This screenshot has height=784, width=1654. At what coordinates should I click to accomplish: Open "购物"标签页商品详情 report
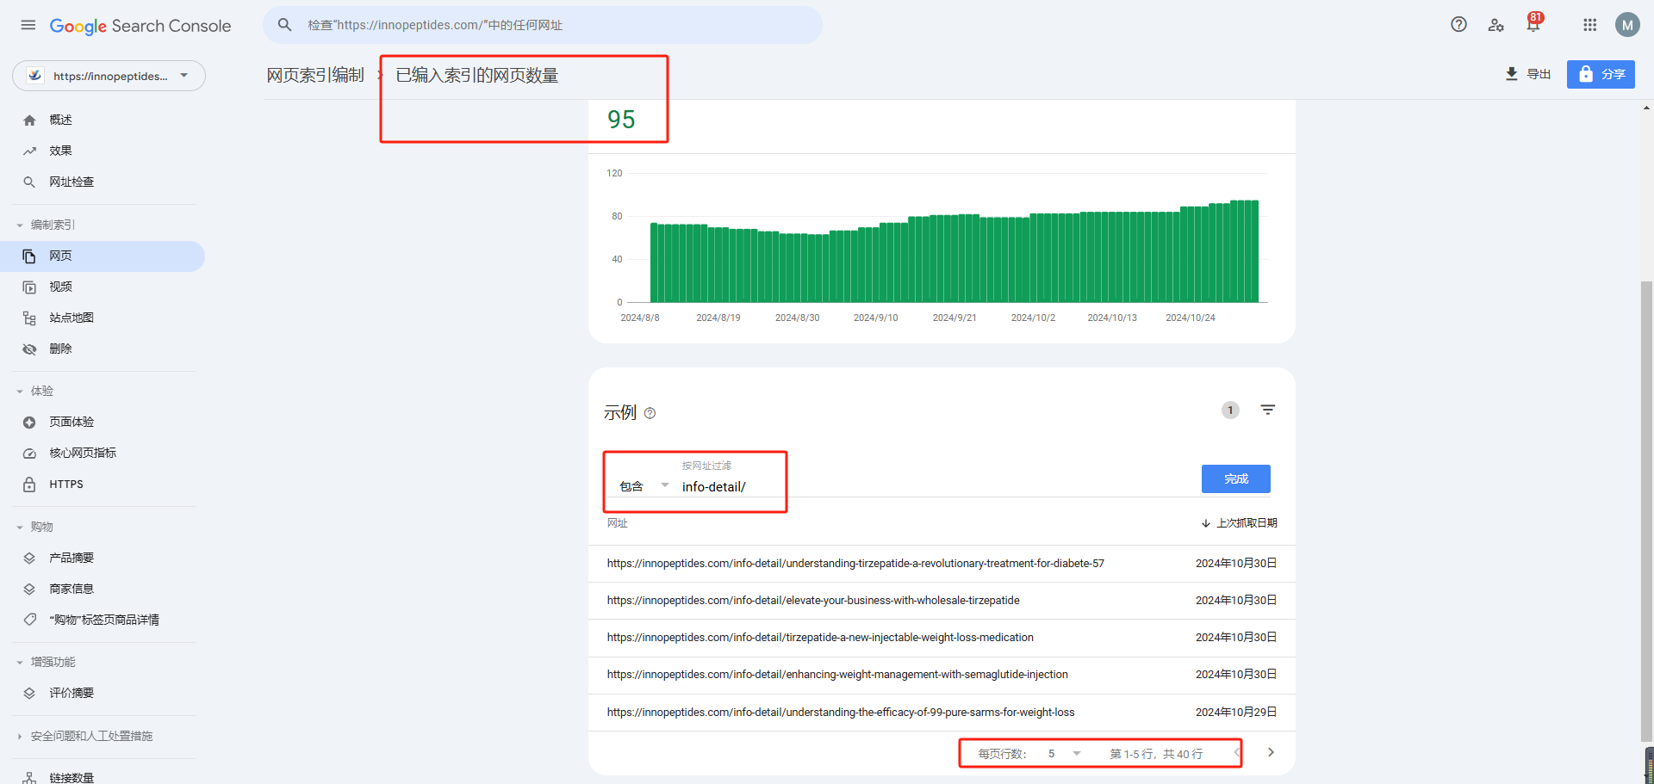coord(103,620)
